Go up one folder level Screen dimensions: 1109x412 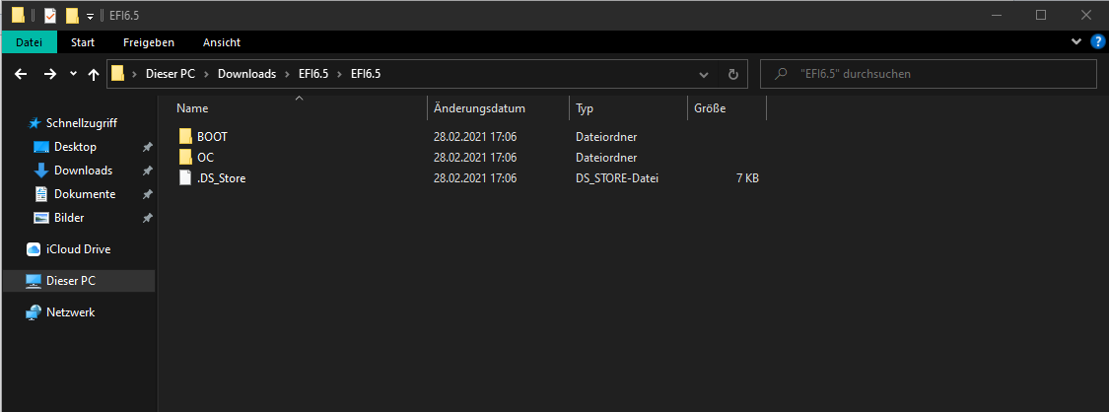point(94,74)
